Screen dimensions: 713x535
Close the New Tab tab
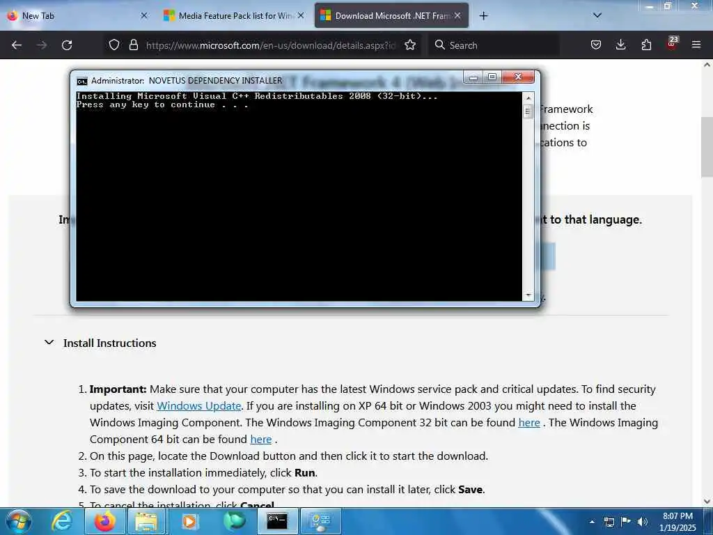point(144,15)
